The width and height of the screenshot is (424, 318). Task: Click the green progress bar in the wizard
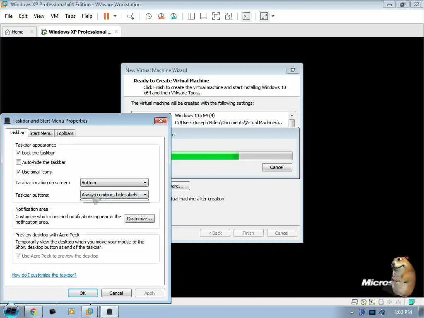(x=205, y=156)
